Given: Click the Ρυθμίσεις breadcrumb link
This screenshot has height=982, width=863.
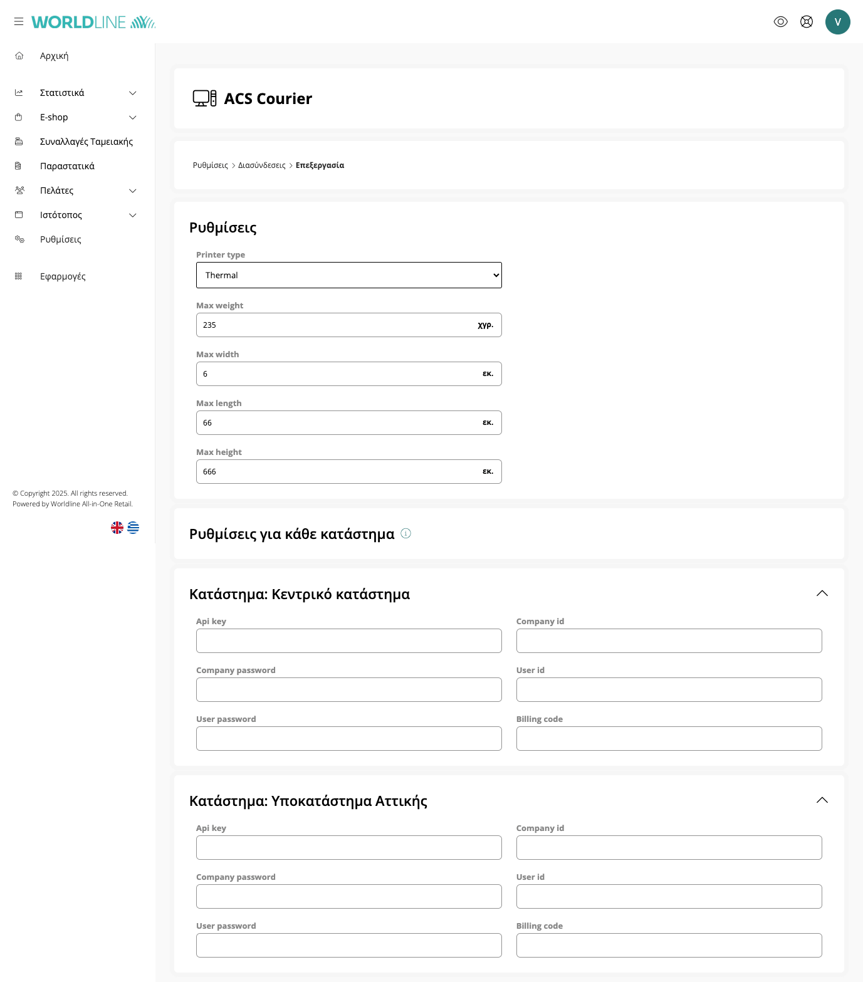Looking at the screenshot, I should click(x=210, y=165).
